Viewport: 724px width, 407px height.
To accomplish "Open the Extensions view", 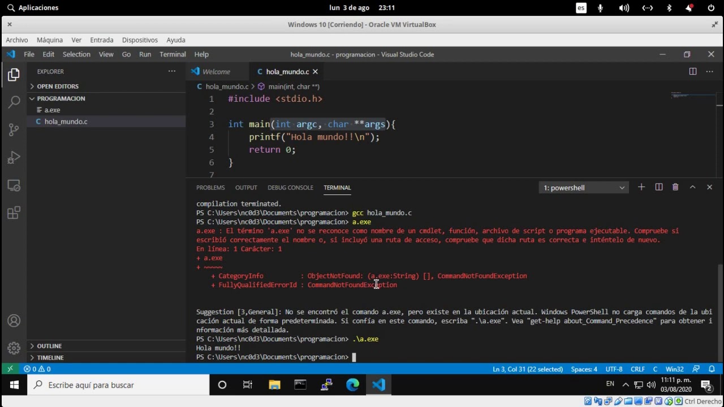I will [14, 213].
